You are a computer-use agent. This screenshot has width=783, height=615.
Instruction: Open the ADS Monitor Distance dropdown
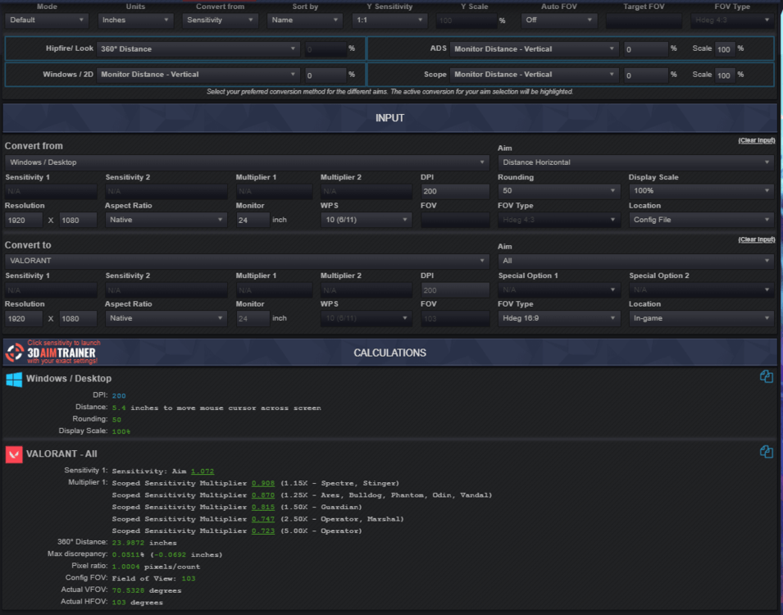[535, 49]
